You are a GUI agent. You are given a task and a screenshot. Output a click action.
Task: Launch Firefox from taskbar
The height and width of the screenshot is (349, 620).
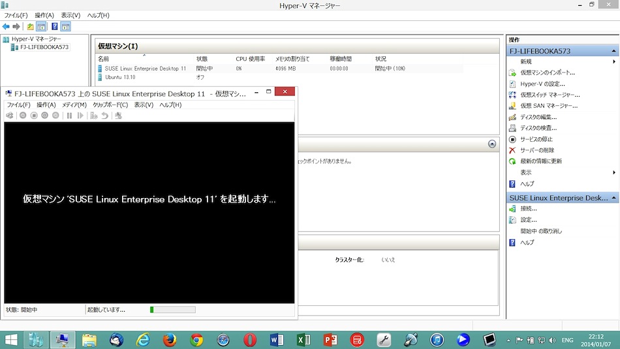(x=170, y=340)
